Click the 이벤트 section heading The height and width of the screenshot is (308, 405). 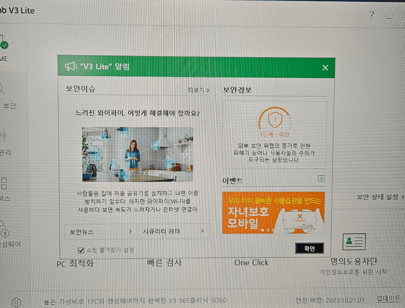point(233,180)
